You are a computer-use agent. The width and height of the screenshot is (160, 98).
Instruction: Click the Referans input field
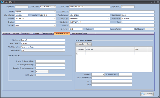(x=112, y=26)
